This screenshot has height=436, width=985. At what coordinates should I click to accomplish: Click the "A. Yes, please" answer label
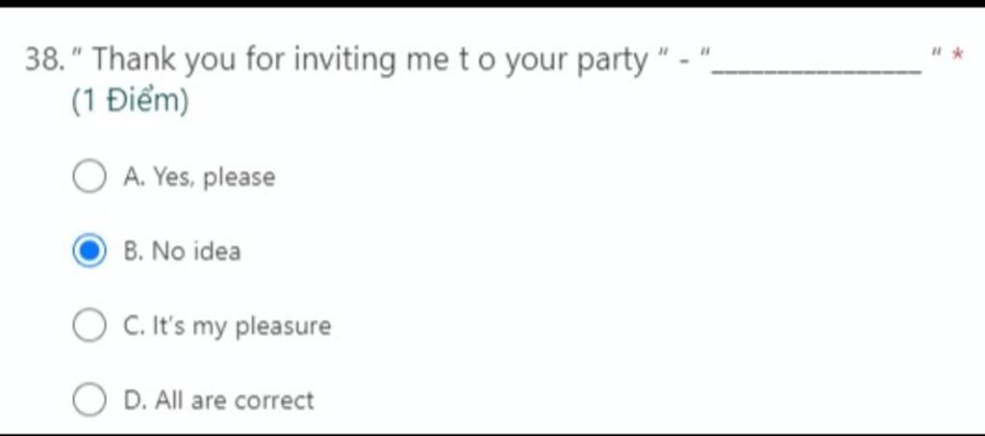point(199,178)
